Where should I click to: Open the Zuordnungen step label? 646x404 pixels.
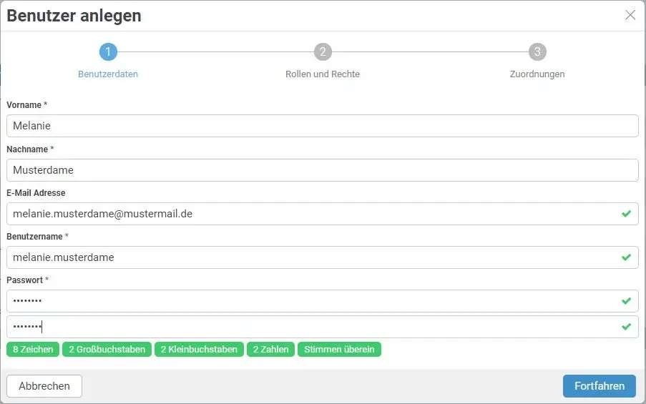[537, 74]
